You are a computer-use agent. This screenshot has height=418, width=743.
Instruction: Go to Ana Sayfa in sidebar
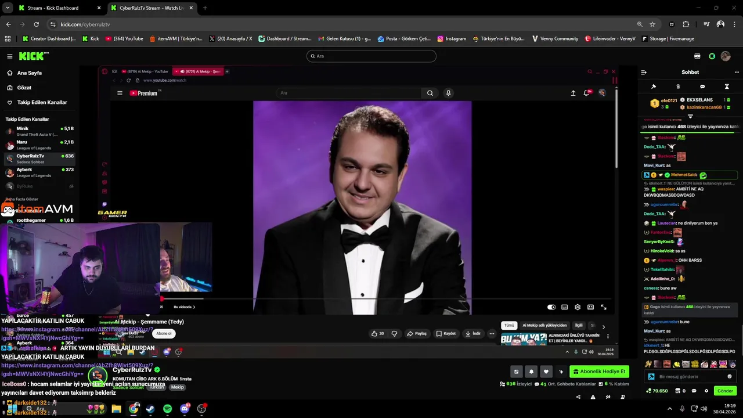click(29, 73)
